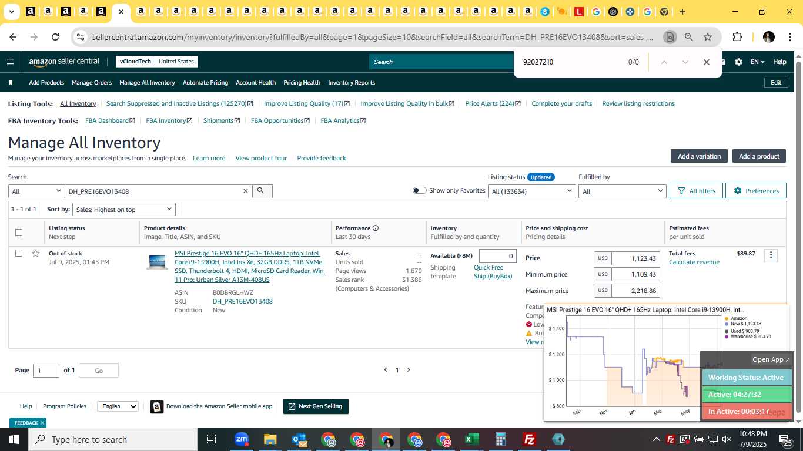Check the MSI Prestige listing row checkbox
The height and width of the screenshot is (451, 803).
19,253
